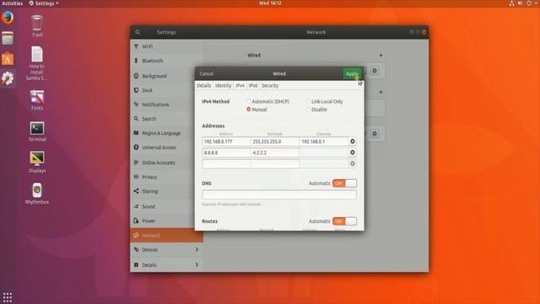Click the field containing 4.2.2.2

[x=275, y=152]
